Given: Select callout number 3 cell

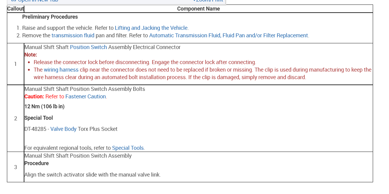Looking at the screenshot, I should point(16,167).
